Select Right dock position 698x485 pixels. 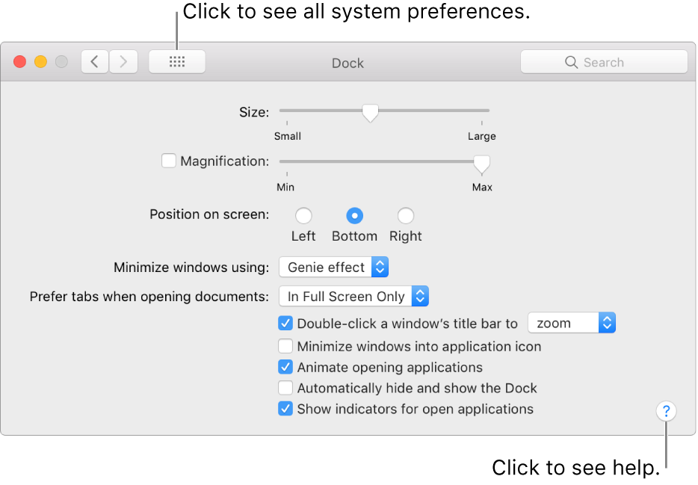pos(406,216)
